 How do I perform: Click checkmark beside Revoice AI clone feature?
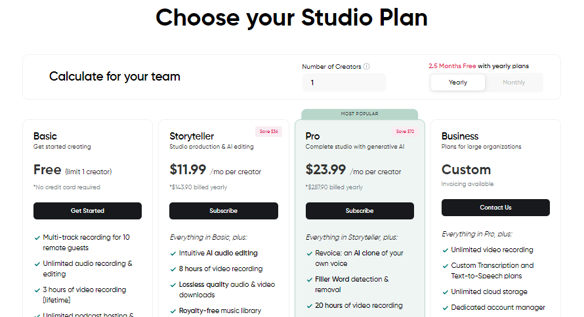point(309,254)
